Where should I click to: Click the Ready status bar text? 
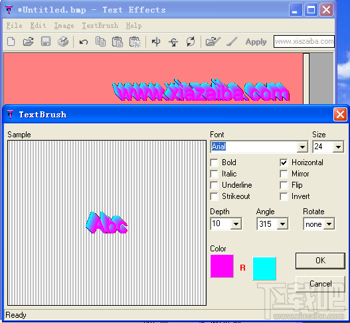point(16,315)
